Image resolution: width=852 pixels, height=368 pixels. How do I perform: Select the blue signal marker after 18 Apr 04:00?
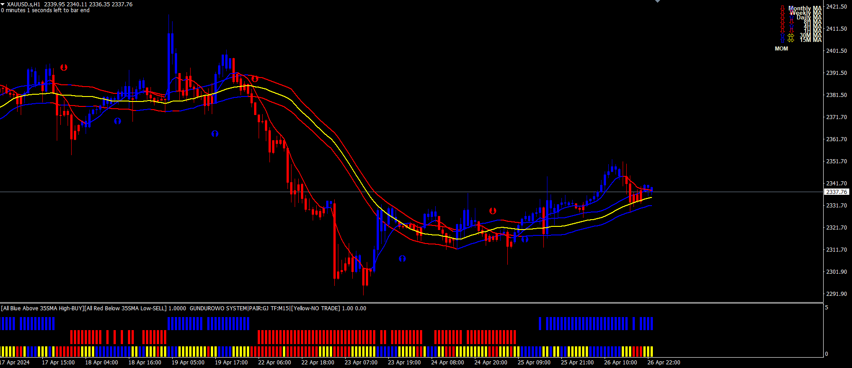[x=118, y=121]
